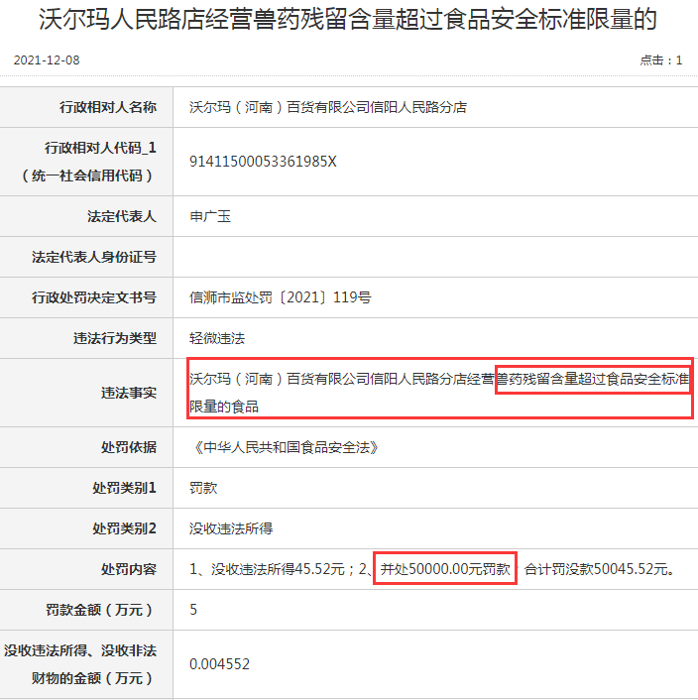
Task: Click the 行政相对人名称 label
Action: [x=108, y=107]
